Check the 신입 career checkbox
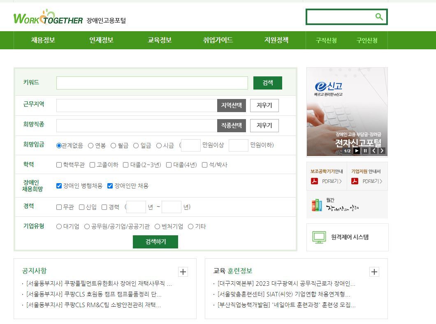This screenshot has width=436, height=324. [82, 207]
